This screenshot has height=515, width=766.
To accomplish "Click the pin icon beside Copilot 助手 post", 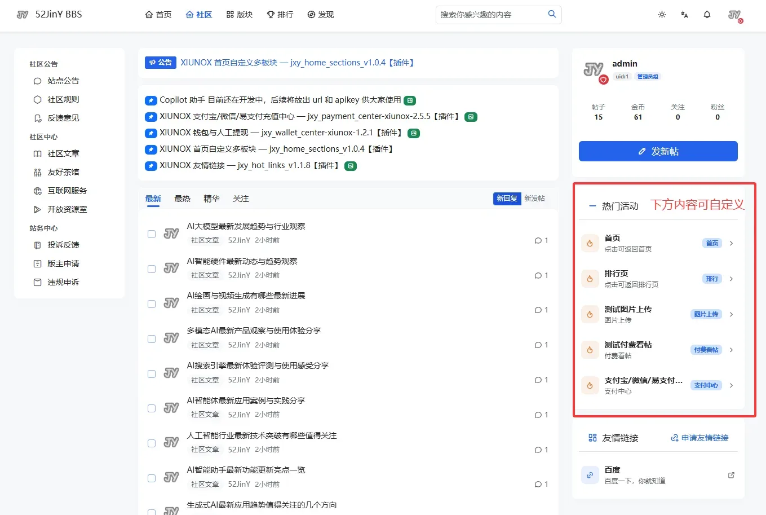I will pos(150,100).
